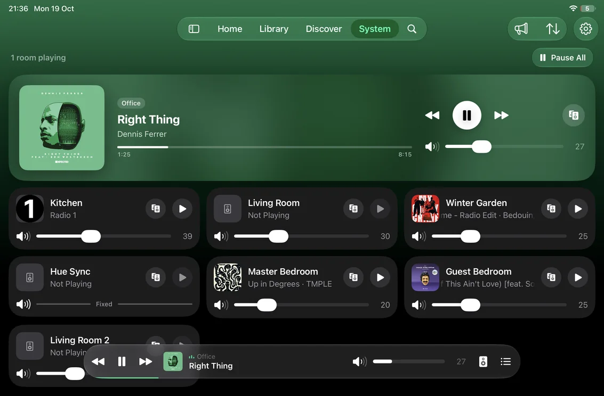Image resolution: width=604 pixels, height=396 pixels.
Task: Click the "1 room playing" label
Action: click(x=38, y=57)
